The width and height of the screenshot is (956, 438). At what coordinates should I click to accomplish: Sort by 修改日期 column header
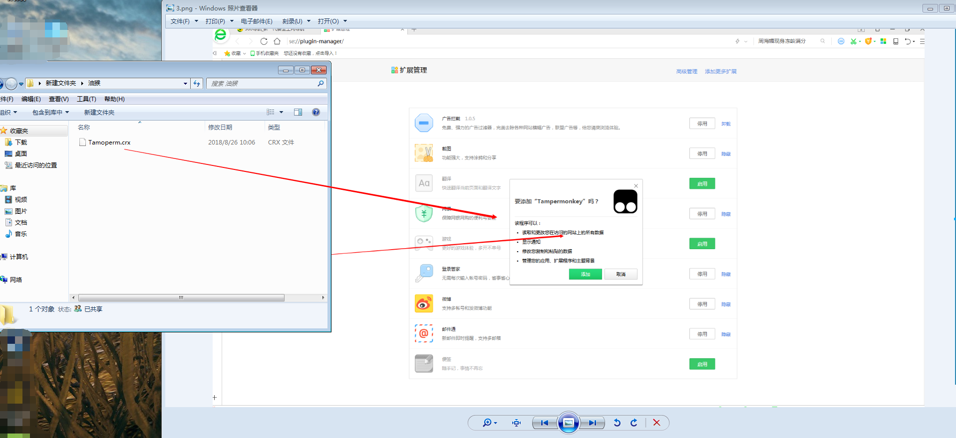220,128
